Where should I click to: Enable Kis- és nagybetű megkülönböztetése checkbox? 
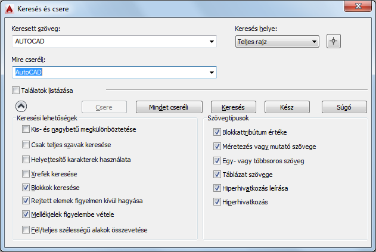pos(26,129)
